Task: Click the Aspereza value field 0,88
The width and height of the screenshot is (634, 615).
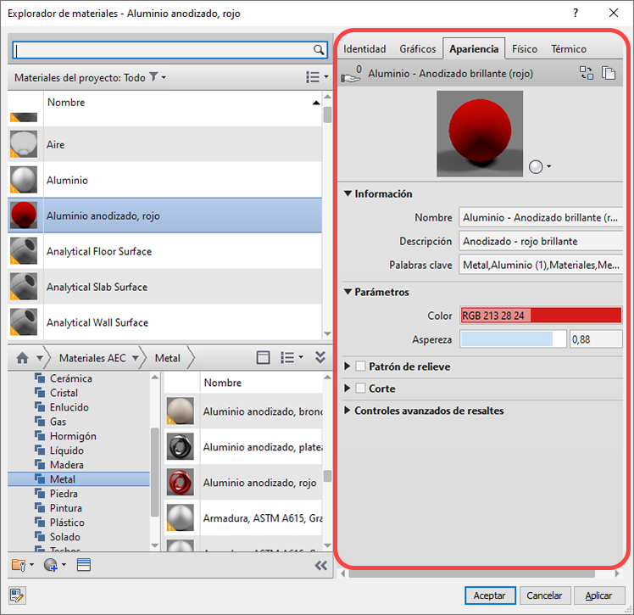Action: click(x=596, y=339)
